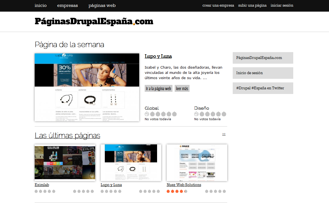Open the Lupo y Luna title link
The height and width of the screenshot is (207, 329).
click(158, 56)
